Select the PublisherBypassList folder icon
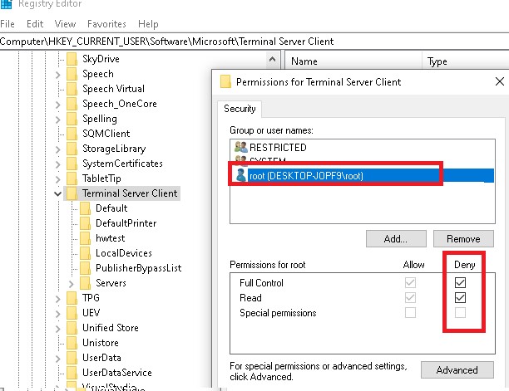 tap(86, 268)
